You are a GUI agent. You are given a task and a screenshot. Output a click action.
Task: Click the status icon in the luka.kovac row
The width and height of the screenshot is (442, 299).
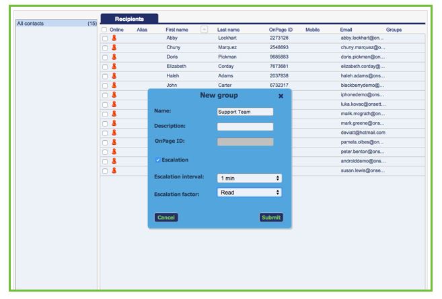pos(114,104)
